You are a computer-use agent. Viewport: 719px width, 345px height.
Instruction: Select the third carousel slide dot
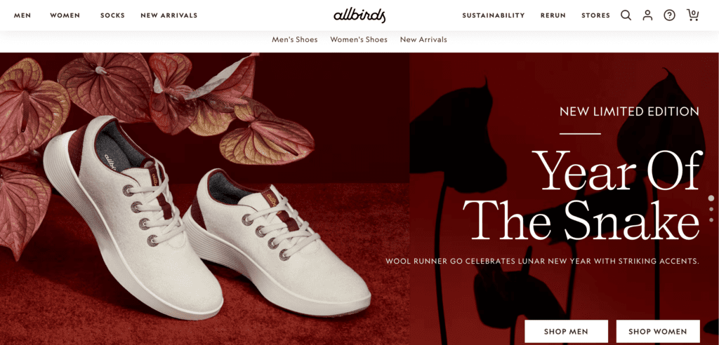(711, 220)
